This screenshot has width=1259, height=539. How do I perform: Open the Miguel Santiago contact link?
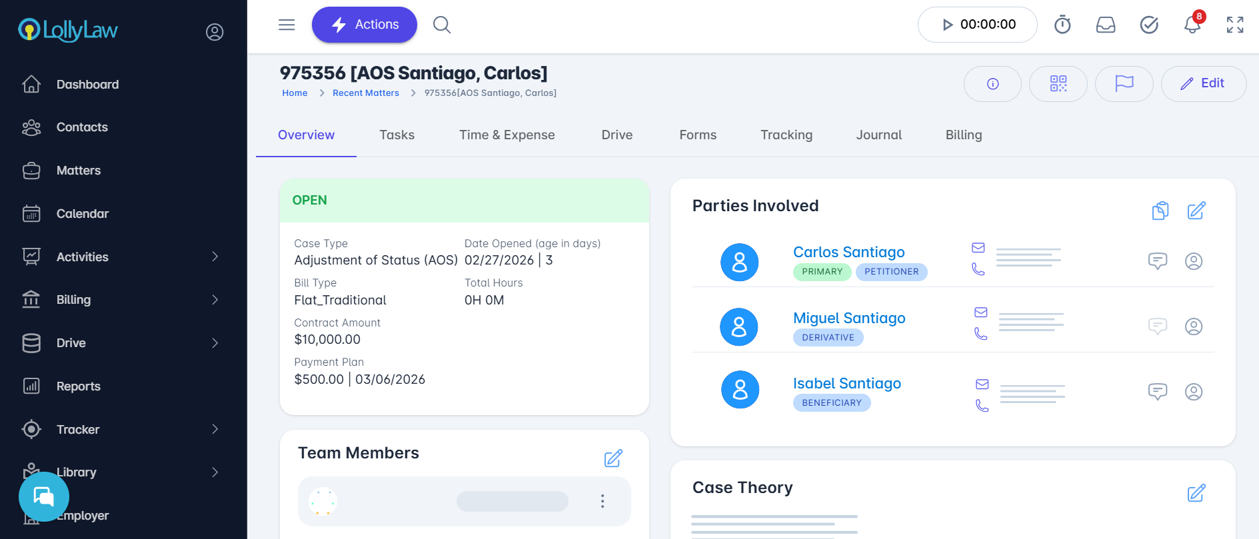pyautogui.click(x=848, y=318)
